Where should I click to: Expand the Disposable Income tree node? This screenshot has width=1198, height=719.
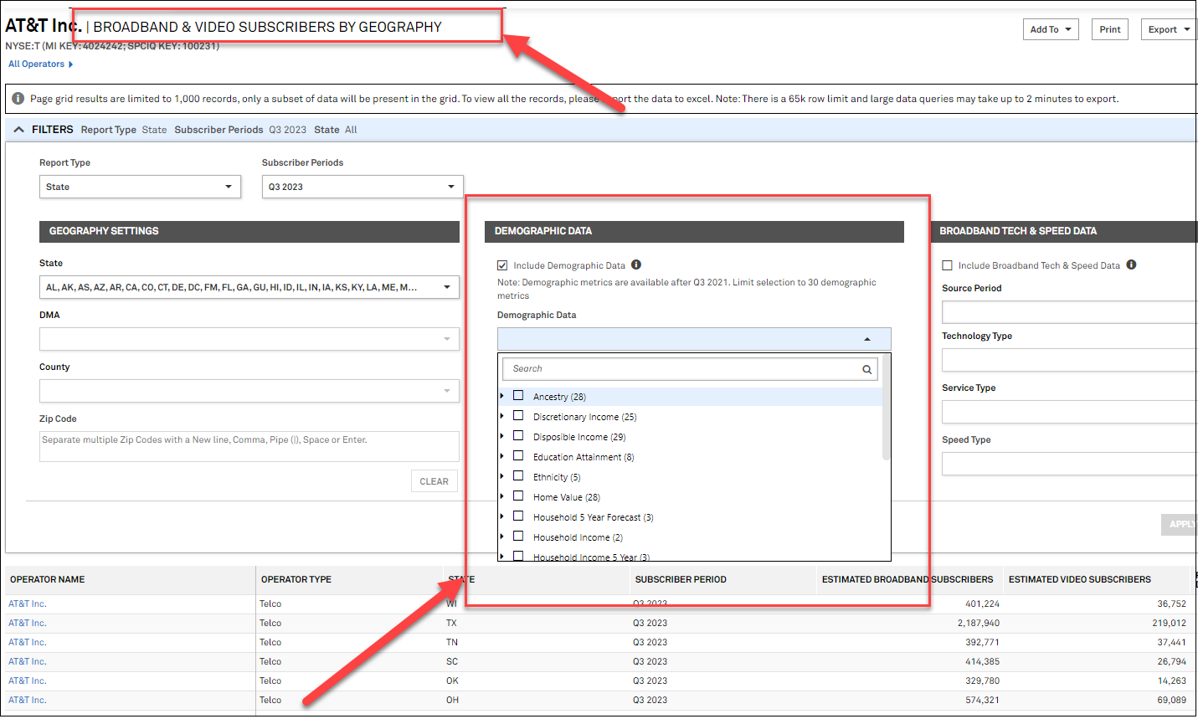click(x=501, y=436)
